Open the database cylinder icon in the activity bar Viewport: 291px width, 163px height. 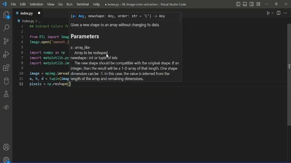(x=6, y=81)
